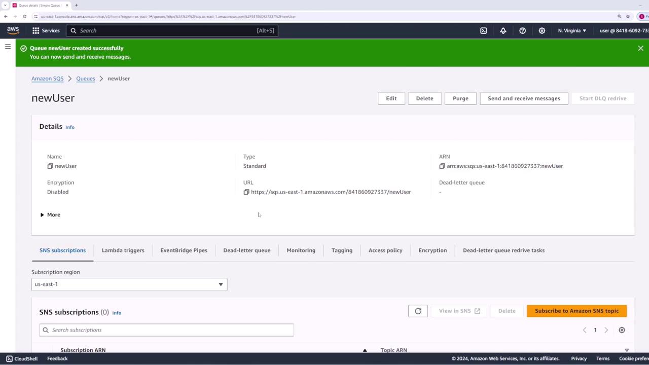The width and height of the screenshot is (649, 365).
Task: Open the Info link beside Details
Action: click(x=70, y=127)
